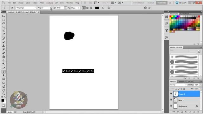The width and height of the screenshot is (203, 114).
Task: Open the Regular font style dropdown
Action: click(50, 8)
